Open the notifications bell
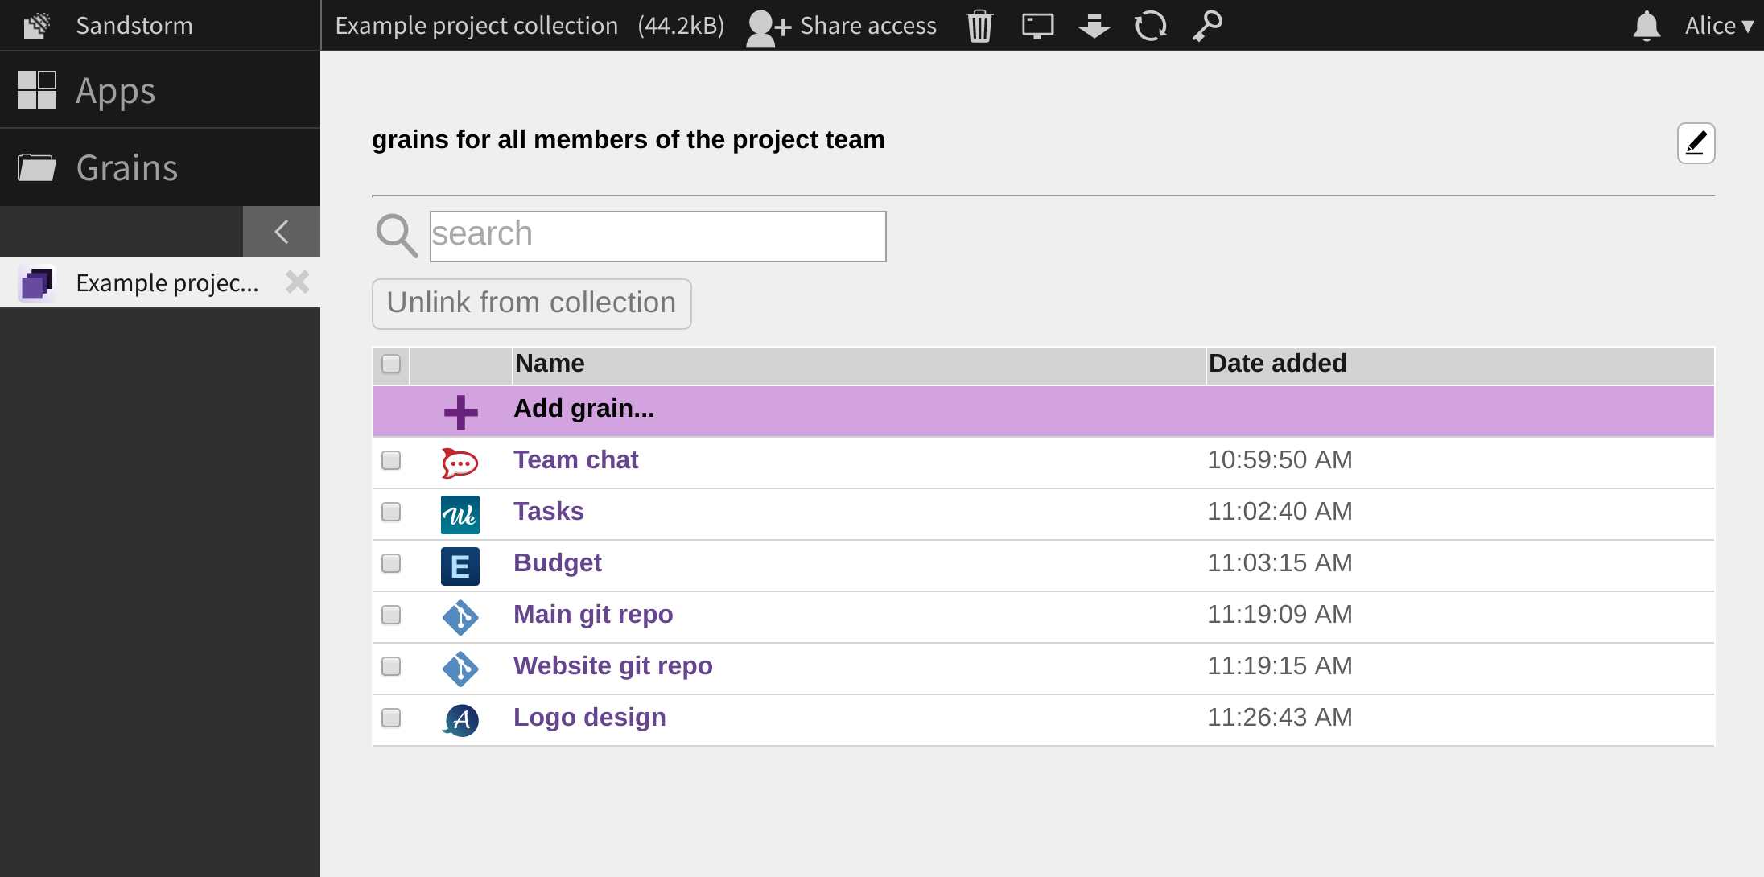The image size is (1764, 877). (1646, 25)
